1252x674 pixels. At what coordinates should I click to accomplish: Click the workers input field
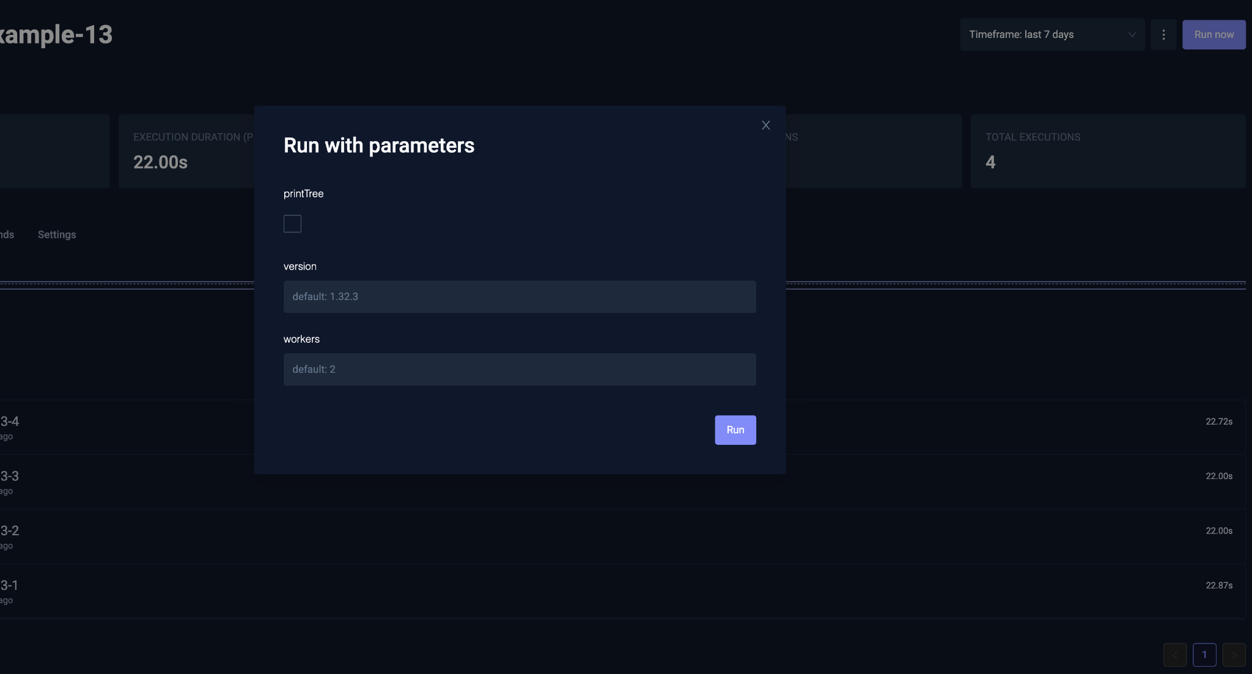point(520,368)
